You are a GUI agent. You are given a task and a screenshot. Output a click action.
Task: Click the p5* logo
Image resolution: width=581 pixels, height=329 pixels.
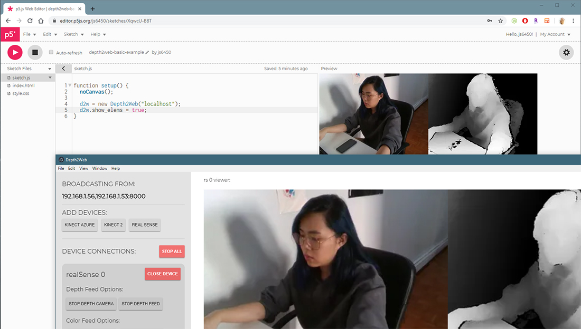[x=10, y=34]
